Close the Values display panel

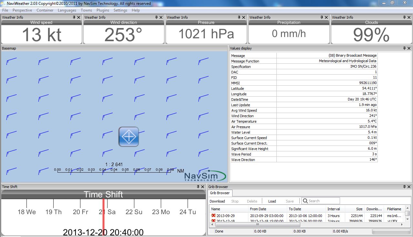[409, 48]
